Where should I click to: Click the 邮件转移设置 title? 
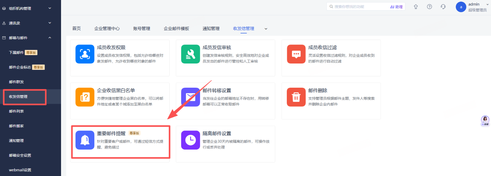pos(217,91)
